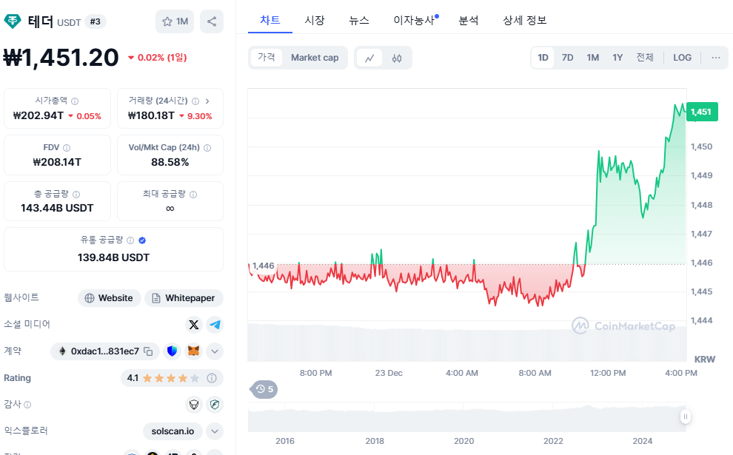
Task: Click the first audit badge icon
Action: tap(194, 405)
